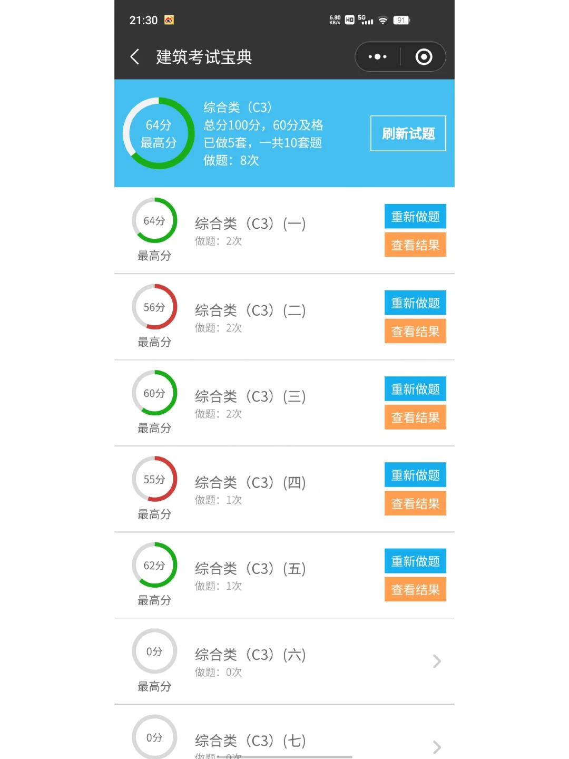This screenshot has width=569, height=759.
Task: Tap the battery indicator icon
Action: tap(401, 21)
